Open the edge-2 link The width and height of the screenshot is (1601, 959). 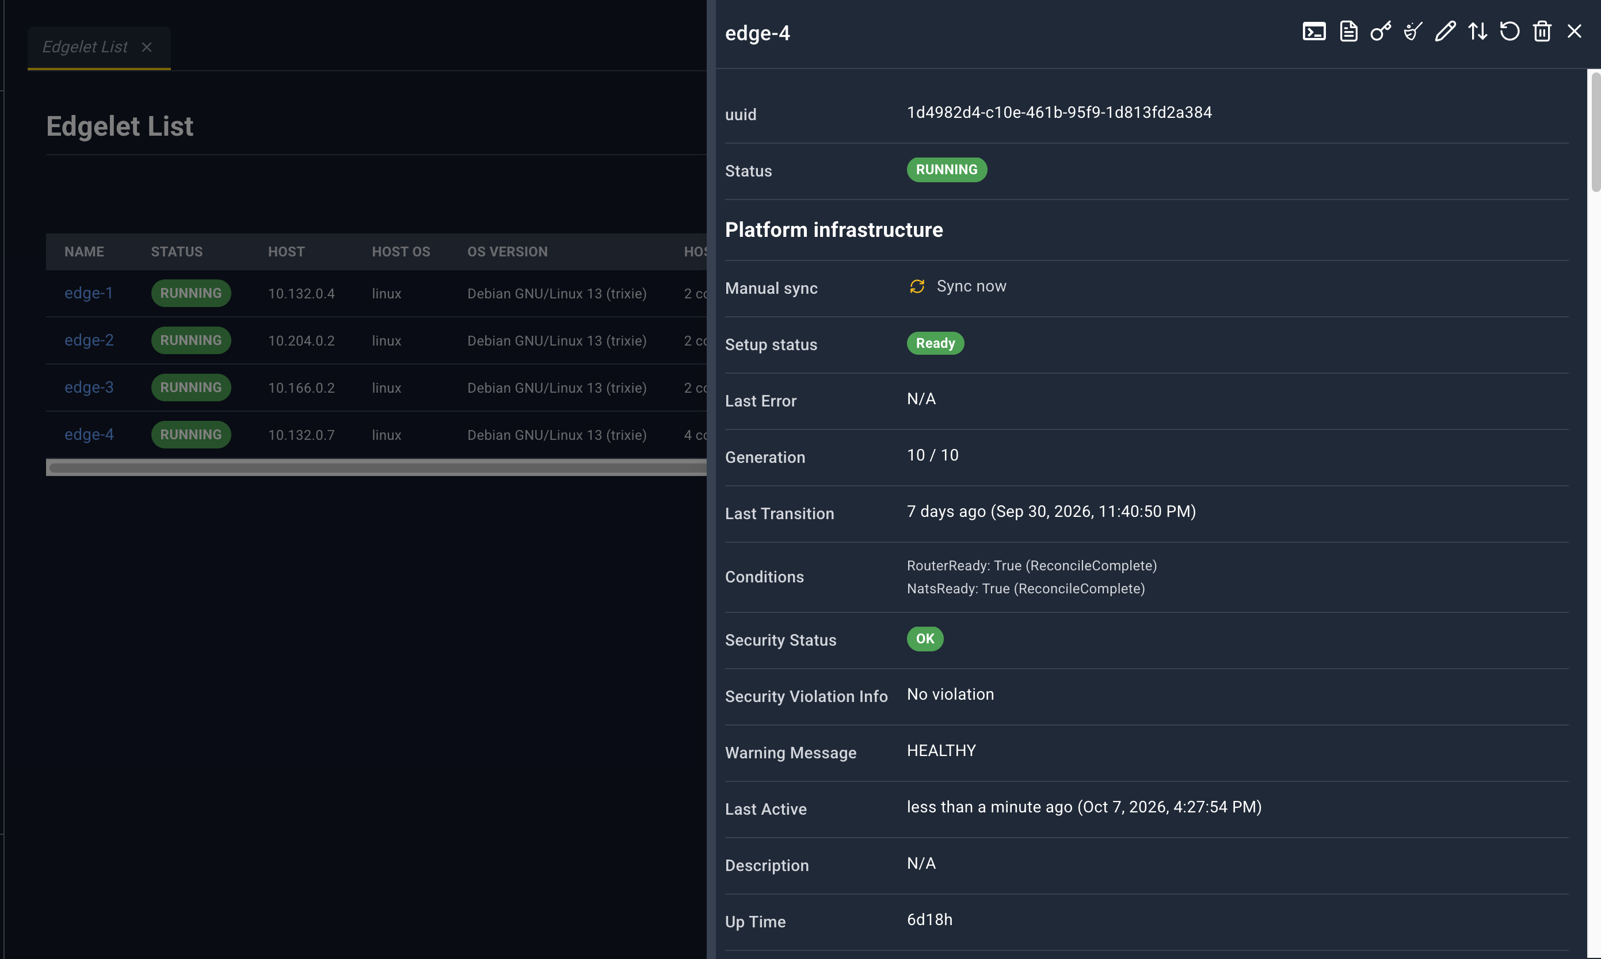pos(89,340)
